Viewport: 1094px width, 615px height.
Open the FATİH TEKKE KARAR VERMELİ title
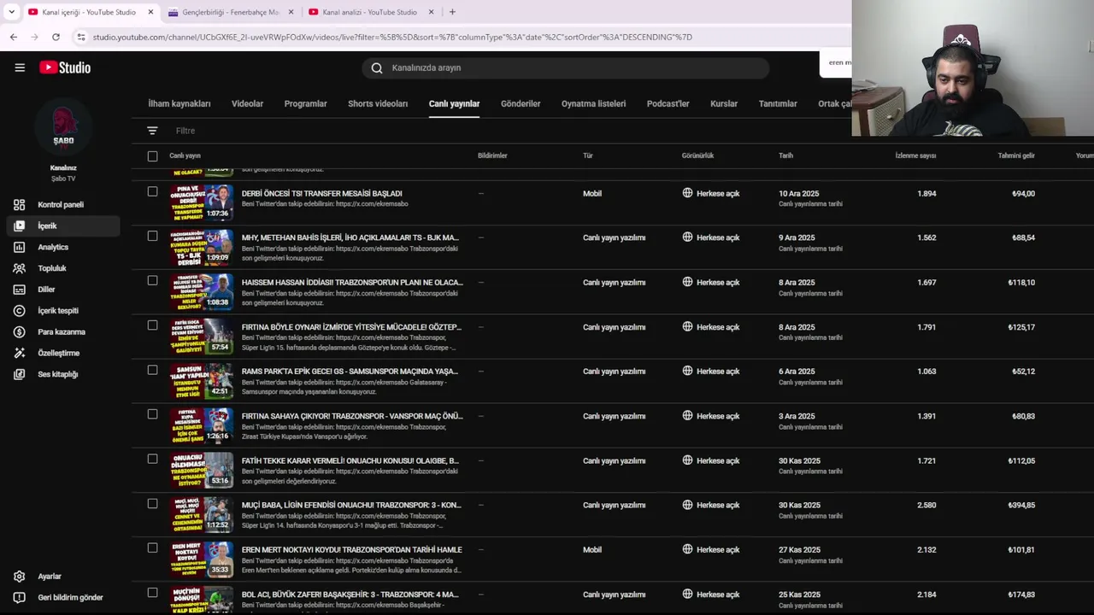point(350,461)
